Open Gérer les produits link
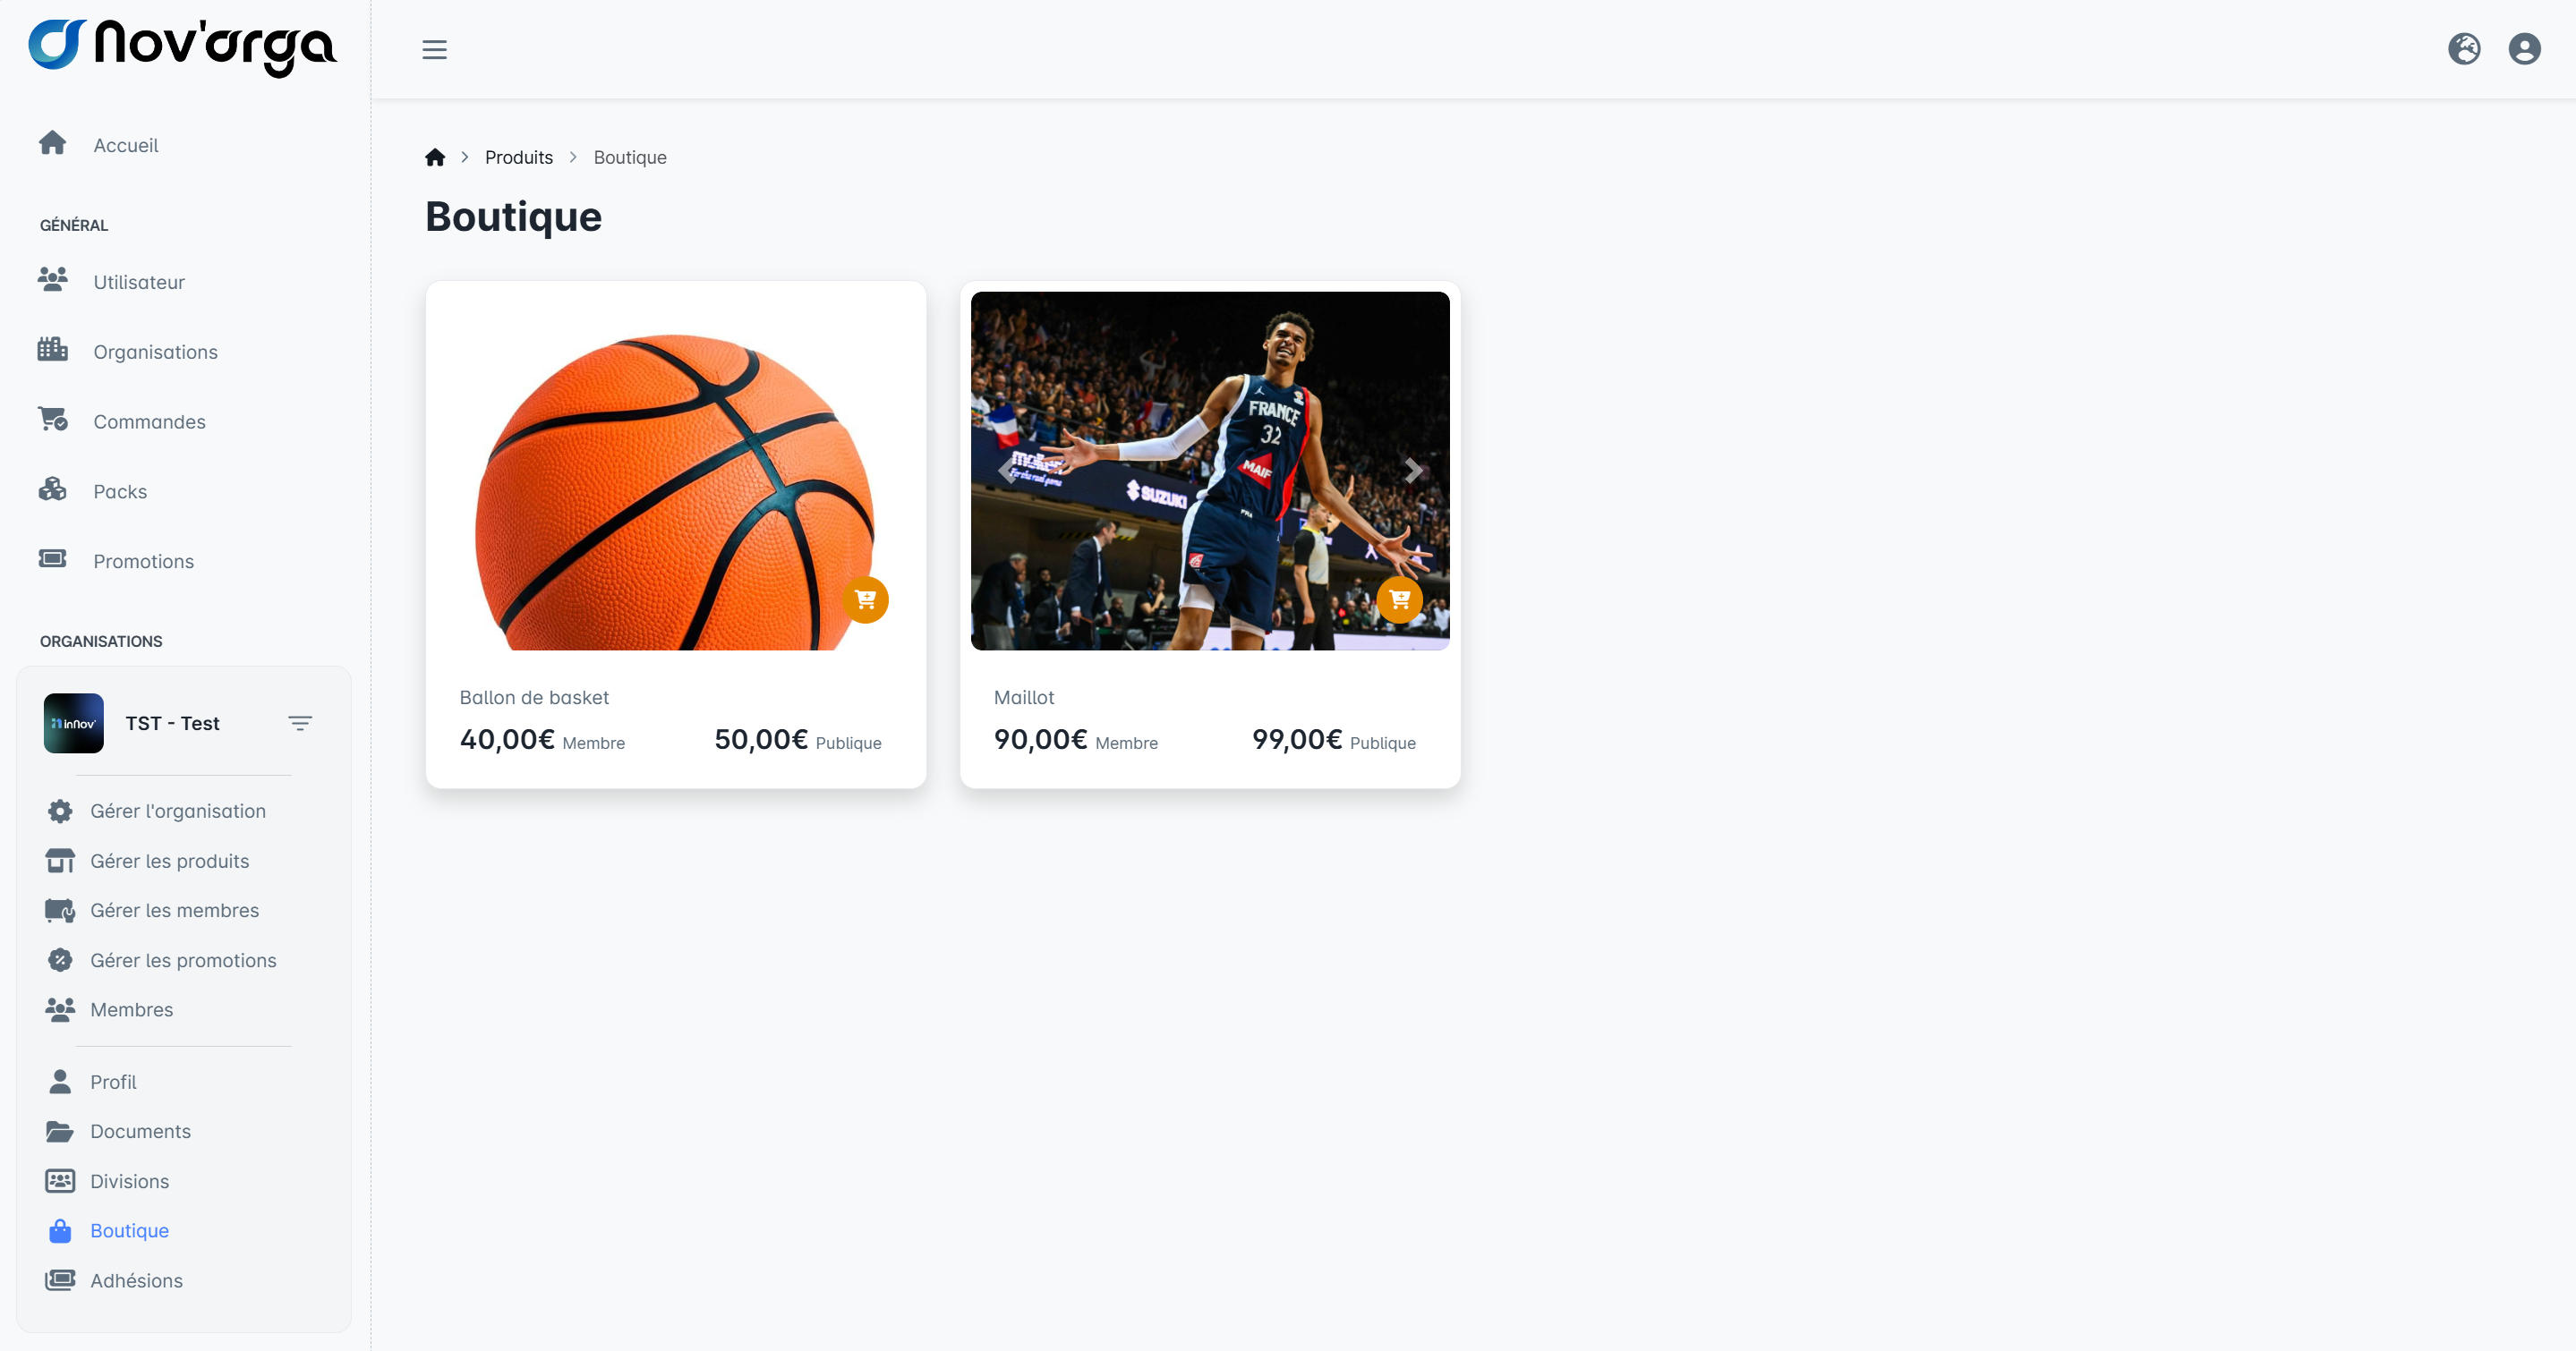Image resolution: width=2576 pixels, height=1351 pixels. pyautogui.click(x=169, y=862)
